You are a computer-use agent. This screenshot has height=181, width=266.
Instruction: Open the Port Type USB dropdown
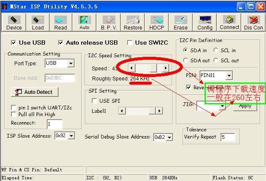71,64
